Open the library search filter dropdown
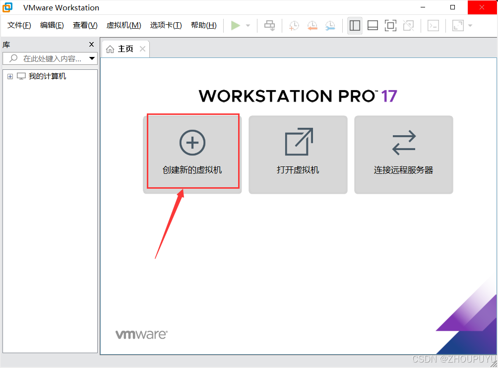The image size is (498, 368). (x=92, y=58)
